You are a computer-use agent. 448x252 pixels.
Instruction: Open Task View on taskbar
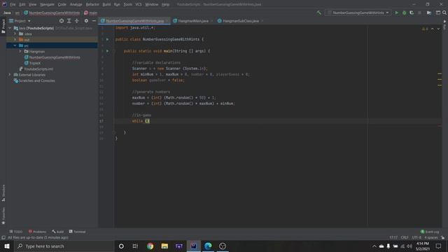pyautogui.click(x=135, y=246)
